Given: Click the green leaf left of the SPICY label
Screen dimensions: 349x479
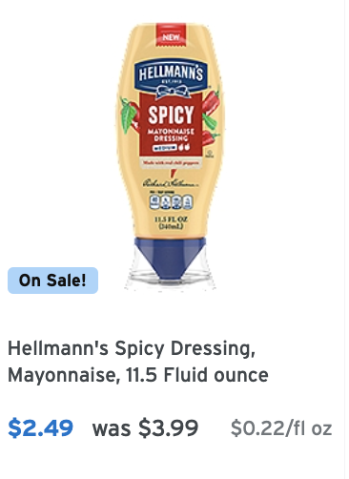Looking at the screenshot, I should [127, 115].
